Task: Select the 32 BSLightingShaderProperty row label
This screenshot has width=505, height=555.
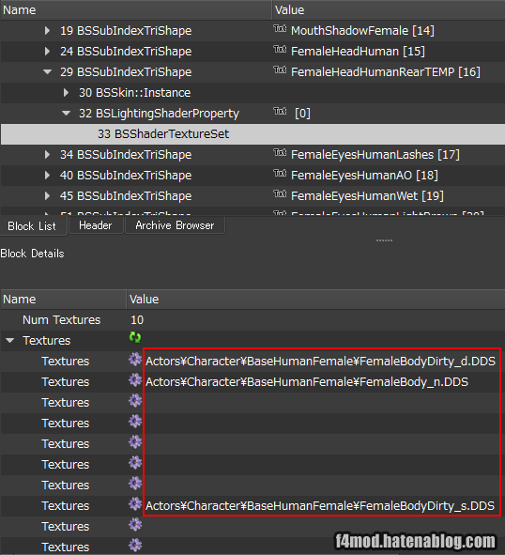Action: point(159,114)
